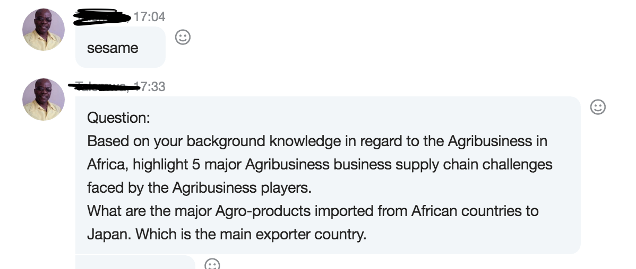The height and width of the screenshot is (269, 636).
Task: Open the profile avatar beside the 17:33 message
Action: (x=43, y=100)
